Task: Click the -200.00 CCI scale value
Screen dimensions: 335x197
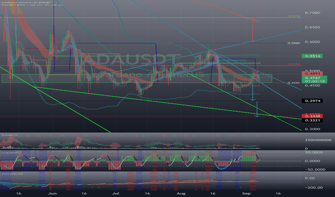Action: click(314, 188)
